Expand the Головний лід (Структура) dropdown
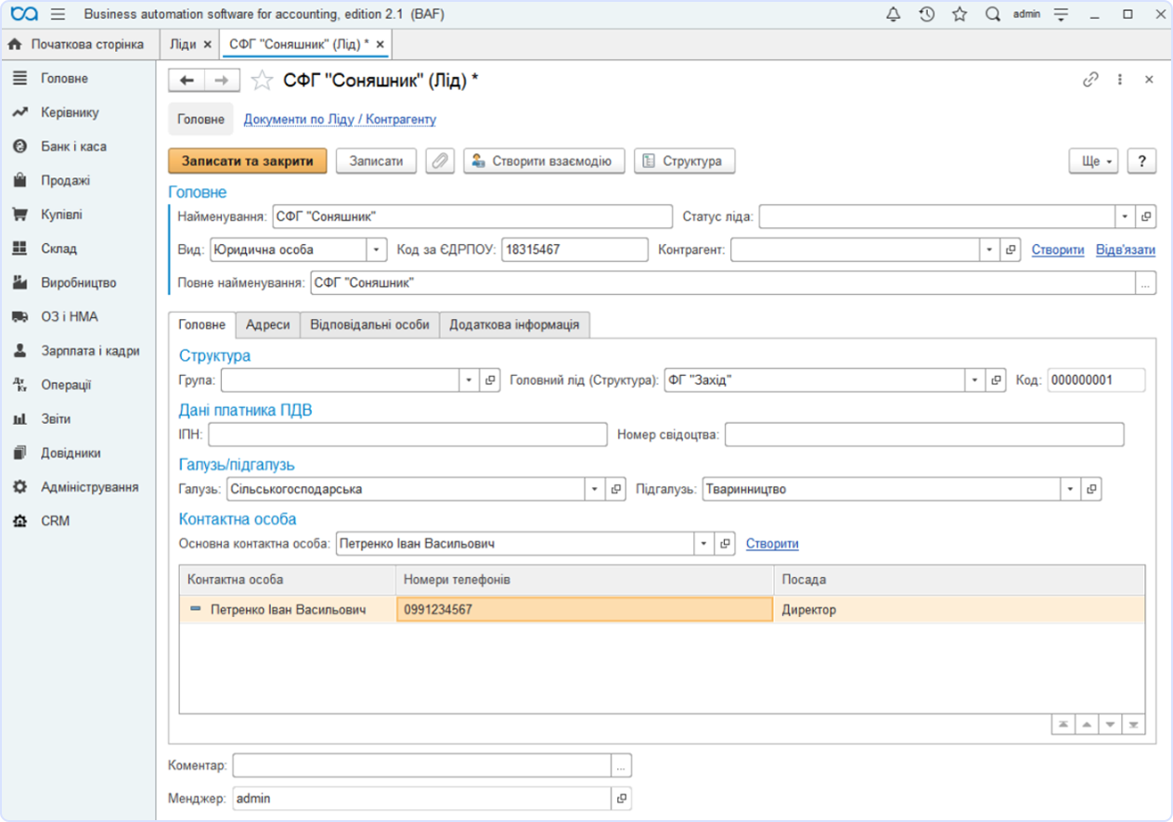Screen dimensions: 1173x822 pyautogui.click(x=974, y=380)
